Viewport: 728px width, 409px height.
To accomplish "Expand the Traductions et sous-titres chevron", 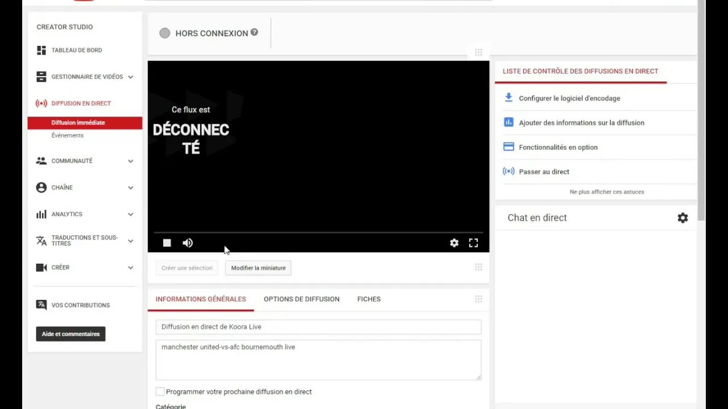I will click(130, 241).
